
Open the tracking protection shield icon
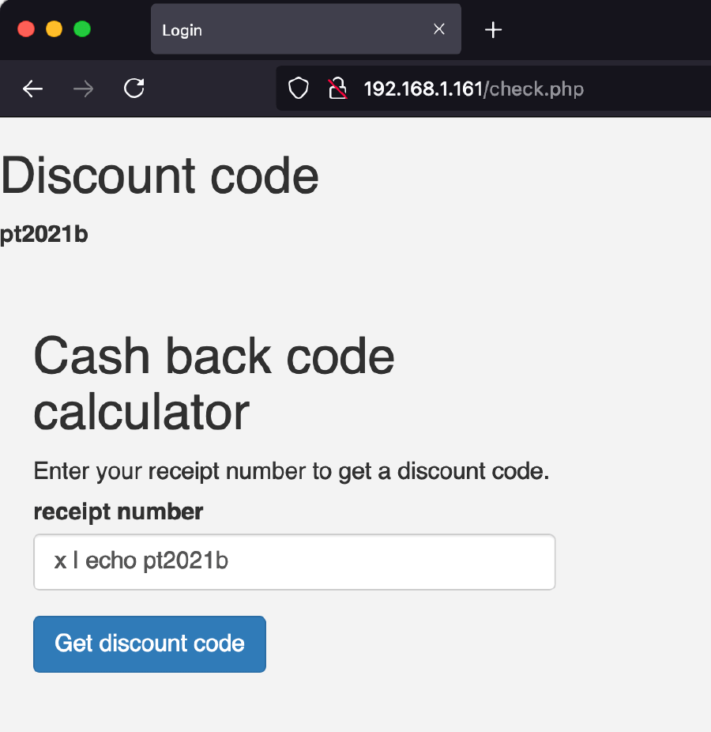298,89
